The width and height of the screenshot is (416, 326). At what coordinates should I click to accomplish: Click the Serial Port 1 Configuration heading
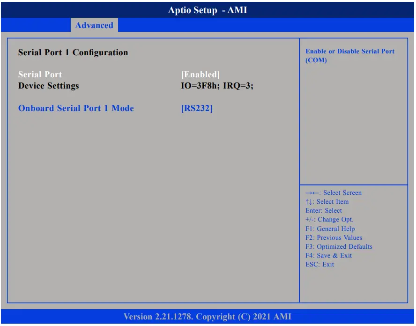pyautogui.click(x=72, y=52)
